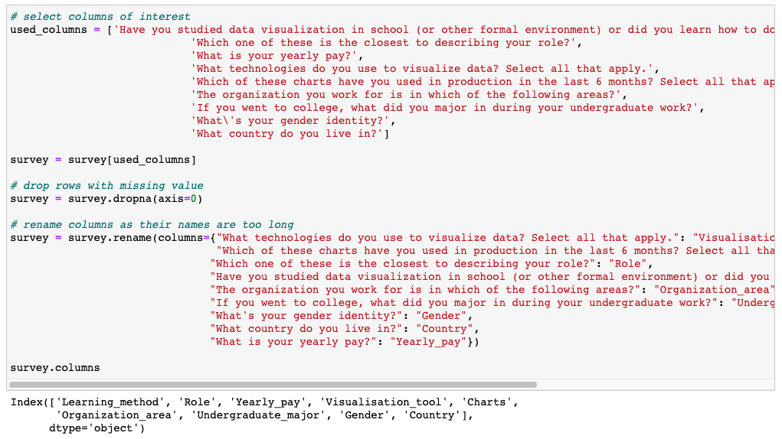Click the '# rename columns' comment line
782x439 pixels.
[152, 225]
